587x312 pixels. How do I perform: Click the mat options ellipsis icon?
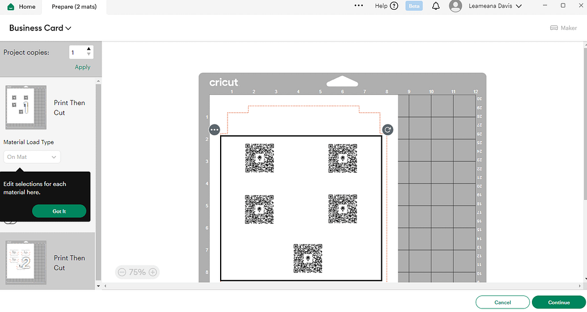[x=214, y=130]
